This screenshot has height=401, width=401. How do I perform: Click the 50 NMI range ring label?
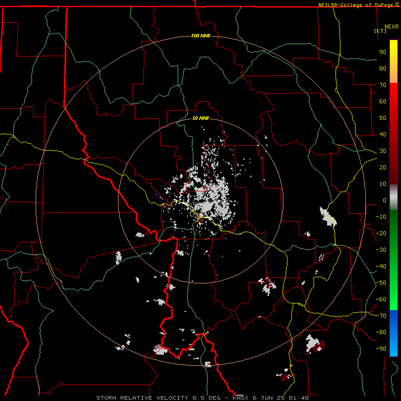click(x=200, y=118)
